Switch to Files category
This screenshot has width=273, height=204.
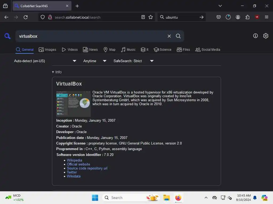[183, 50]
